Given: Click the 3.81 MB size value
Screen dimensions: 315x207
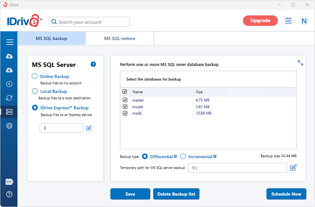Looking at the screenshot, I should click(203, 107).
